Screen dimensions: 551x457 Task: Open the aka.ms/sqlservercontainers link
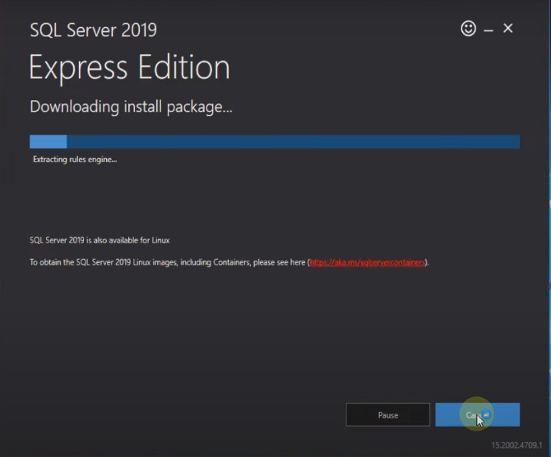click(x=368, y=262)
